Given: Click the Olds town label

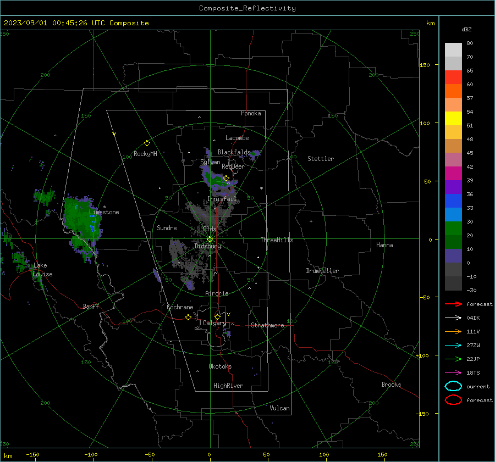Looking at the screenshot, I should tap(210, 229).
